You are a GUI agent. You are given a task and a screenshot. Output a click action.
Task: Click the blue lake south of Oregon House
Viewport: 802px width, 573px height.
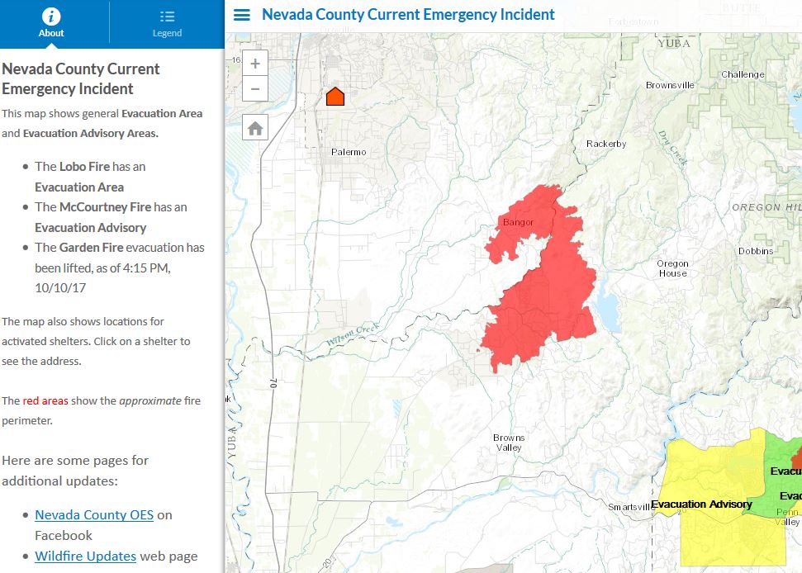coord(605,310)
